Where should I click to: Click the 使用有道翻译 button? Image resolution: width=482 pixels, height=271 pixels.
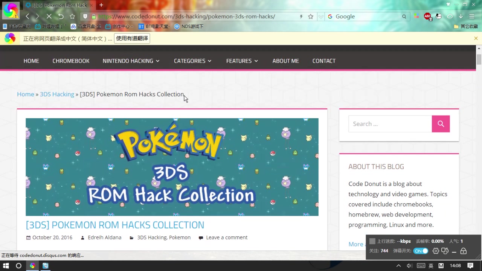click(132, 38)
